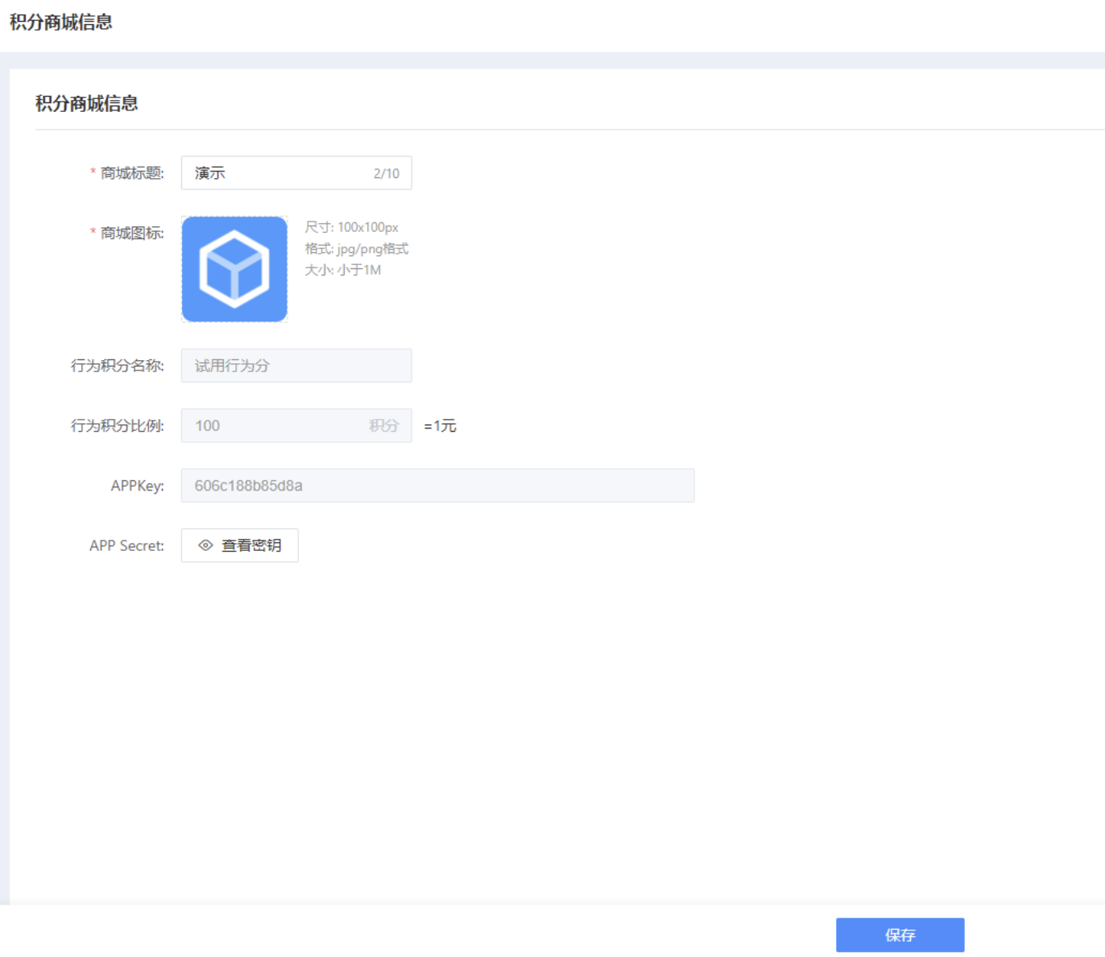Save the form with 保存 button

tap(900, 934)
